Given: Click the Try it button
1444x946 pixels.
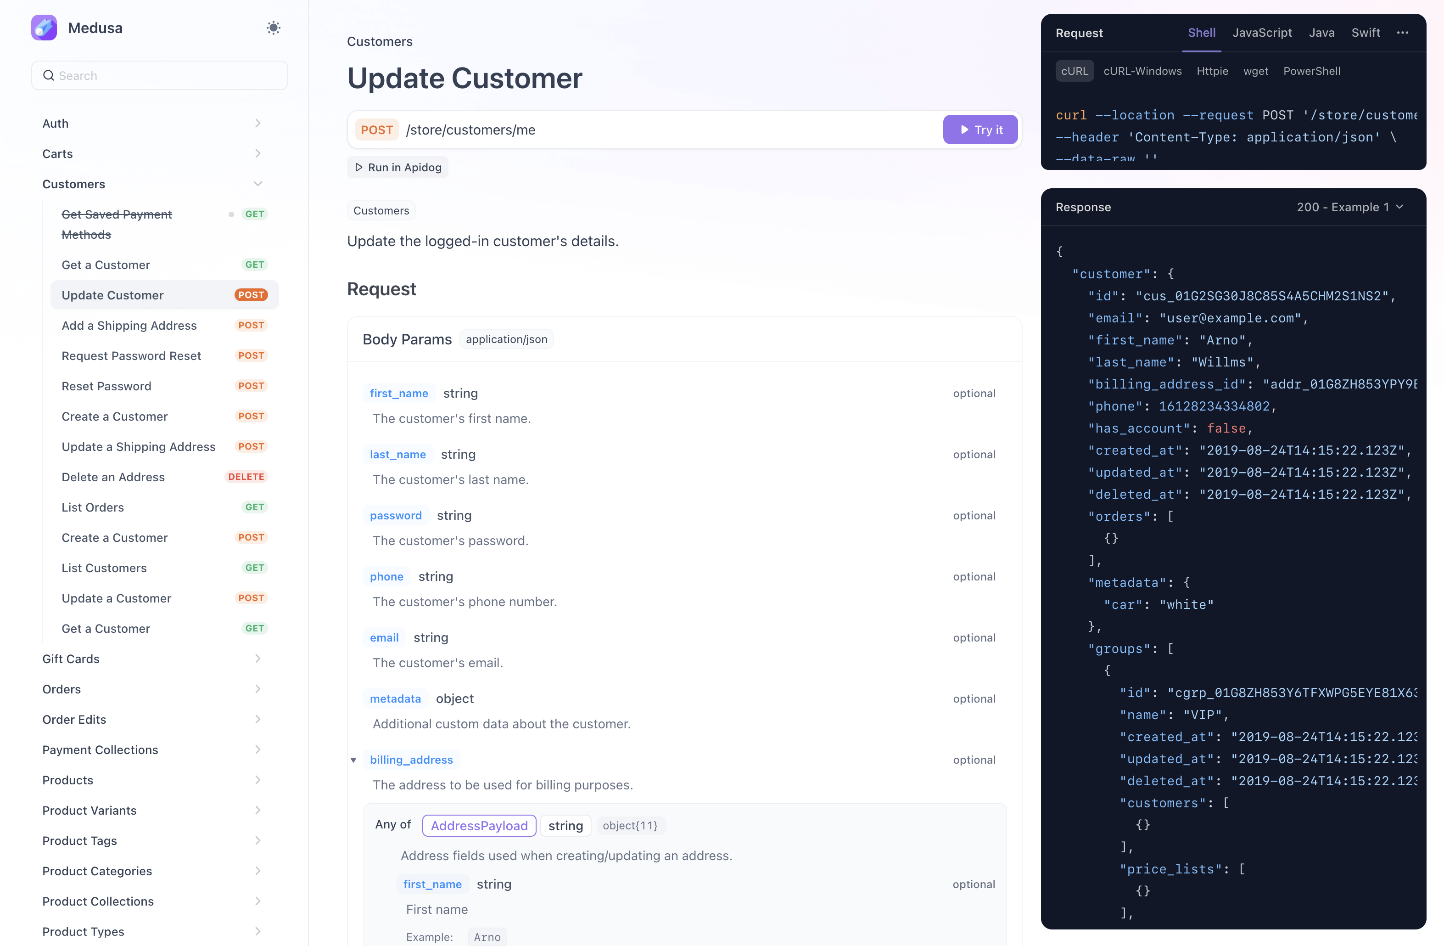Looking at the screenshot, I should click(980, 130).
